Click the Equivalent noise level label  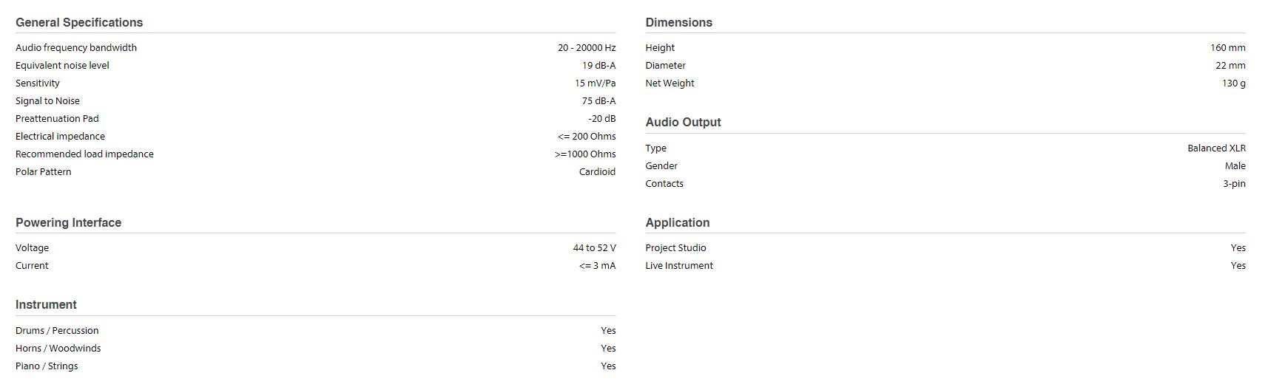62,65
